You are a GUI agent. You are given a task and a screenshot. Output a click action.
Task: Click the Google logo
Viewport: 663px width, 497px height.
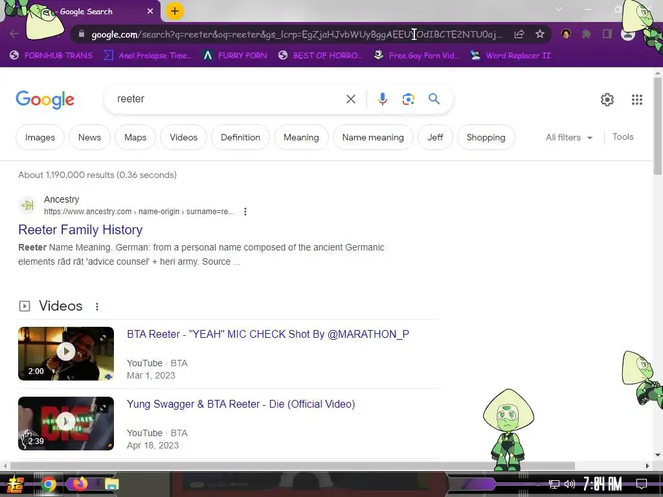coord(45,100)
